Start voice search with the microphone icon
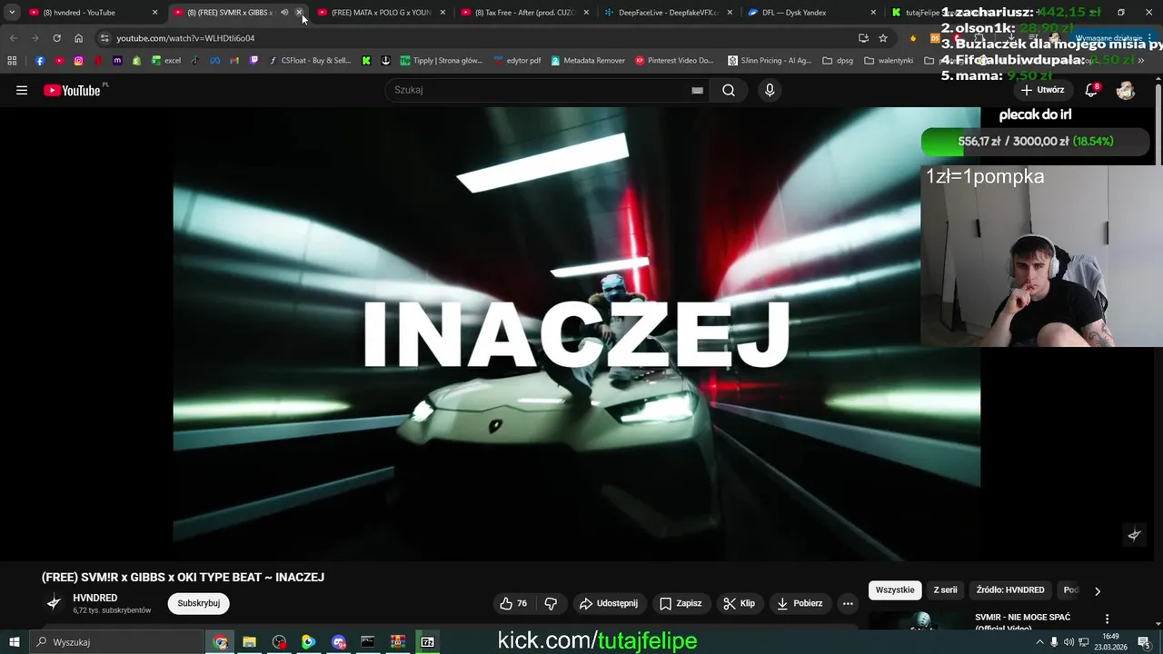This screenshot has height=654, width=1163. 770,90
